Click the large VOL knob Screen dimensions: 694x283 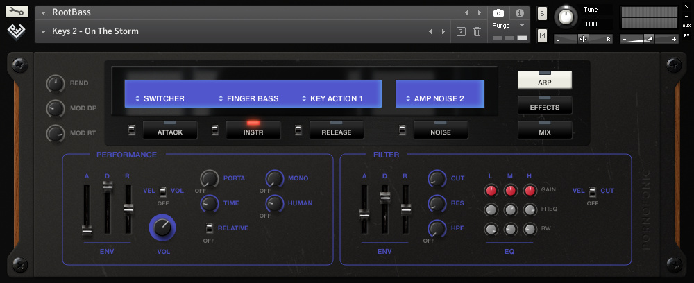[162, 228]
